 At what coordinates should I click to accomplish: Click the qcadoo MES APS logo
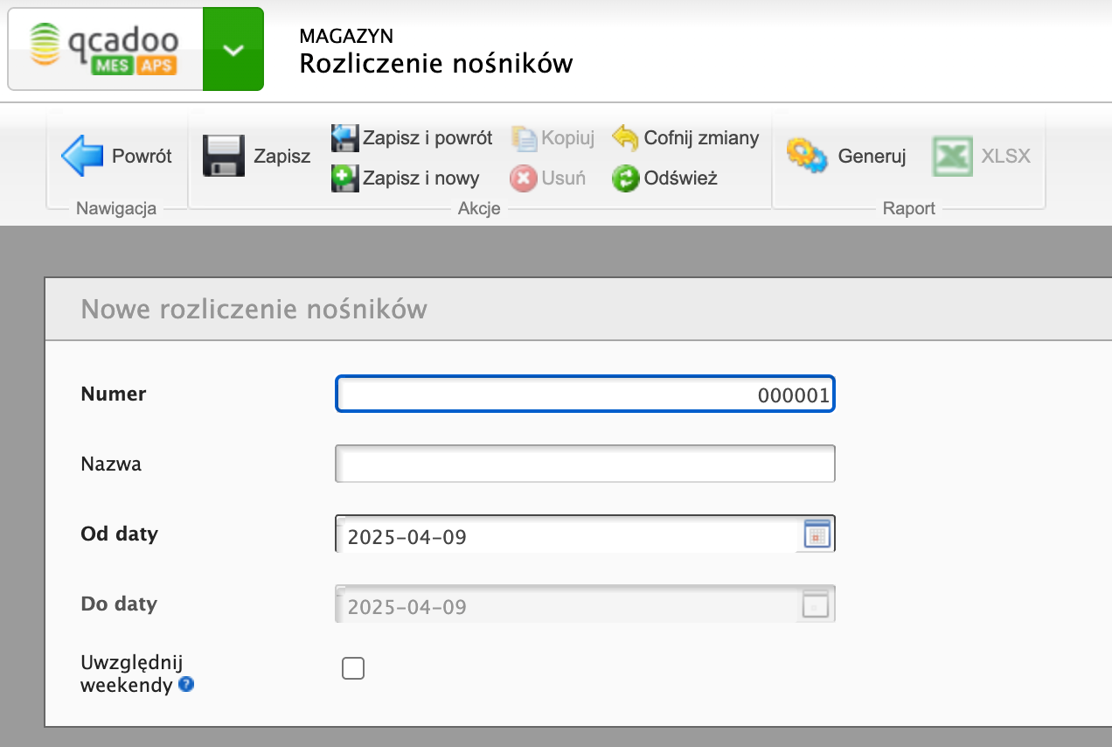(x=105, y=49)
